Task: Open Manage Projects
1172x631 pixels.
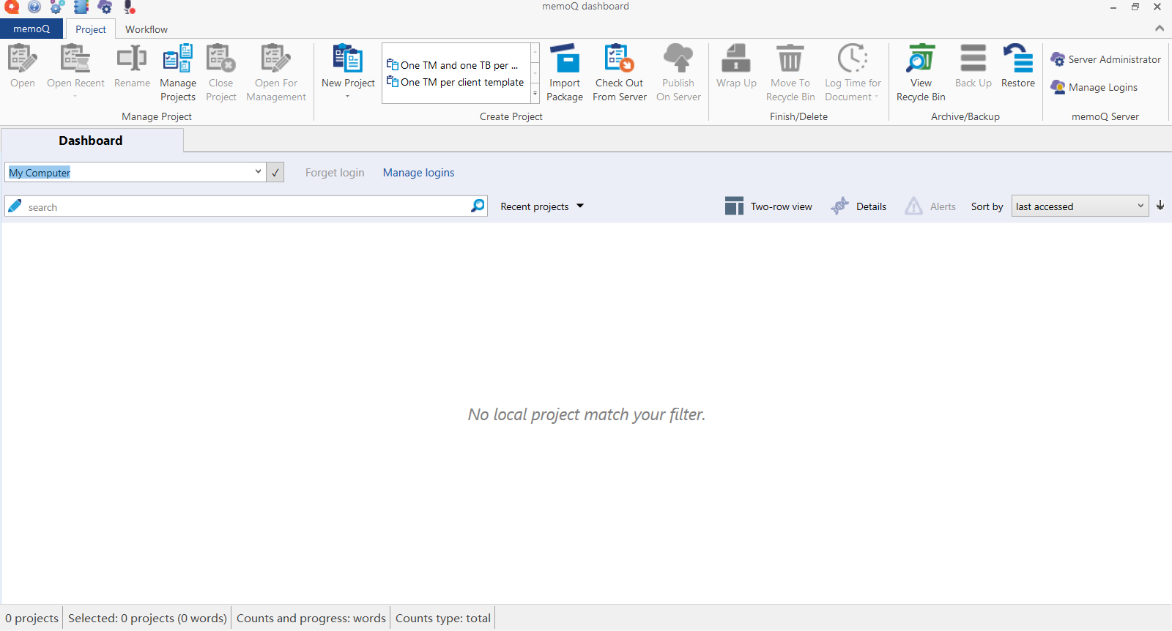Action: (178, 72)
